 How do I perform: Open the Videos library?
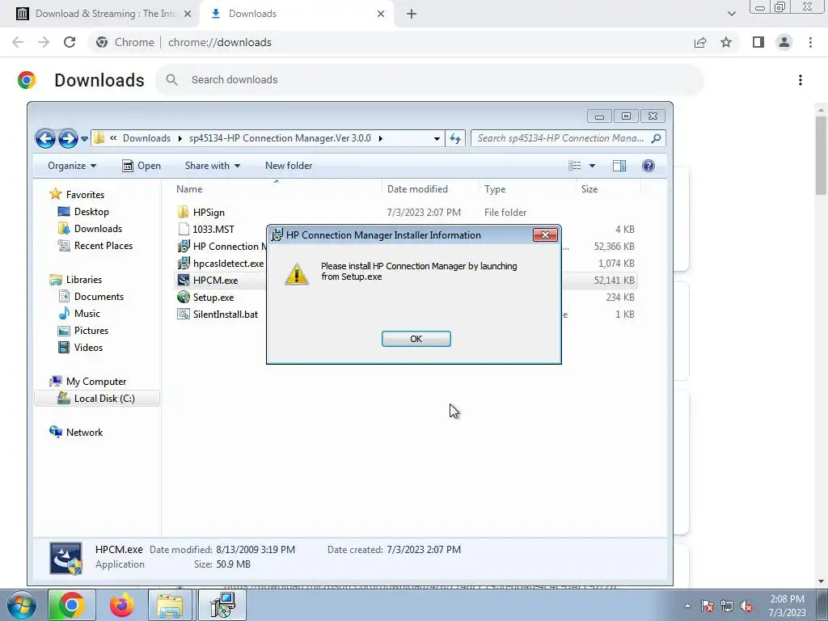[x=80, y=348]
